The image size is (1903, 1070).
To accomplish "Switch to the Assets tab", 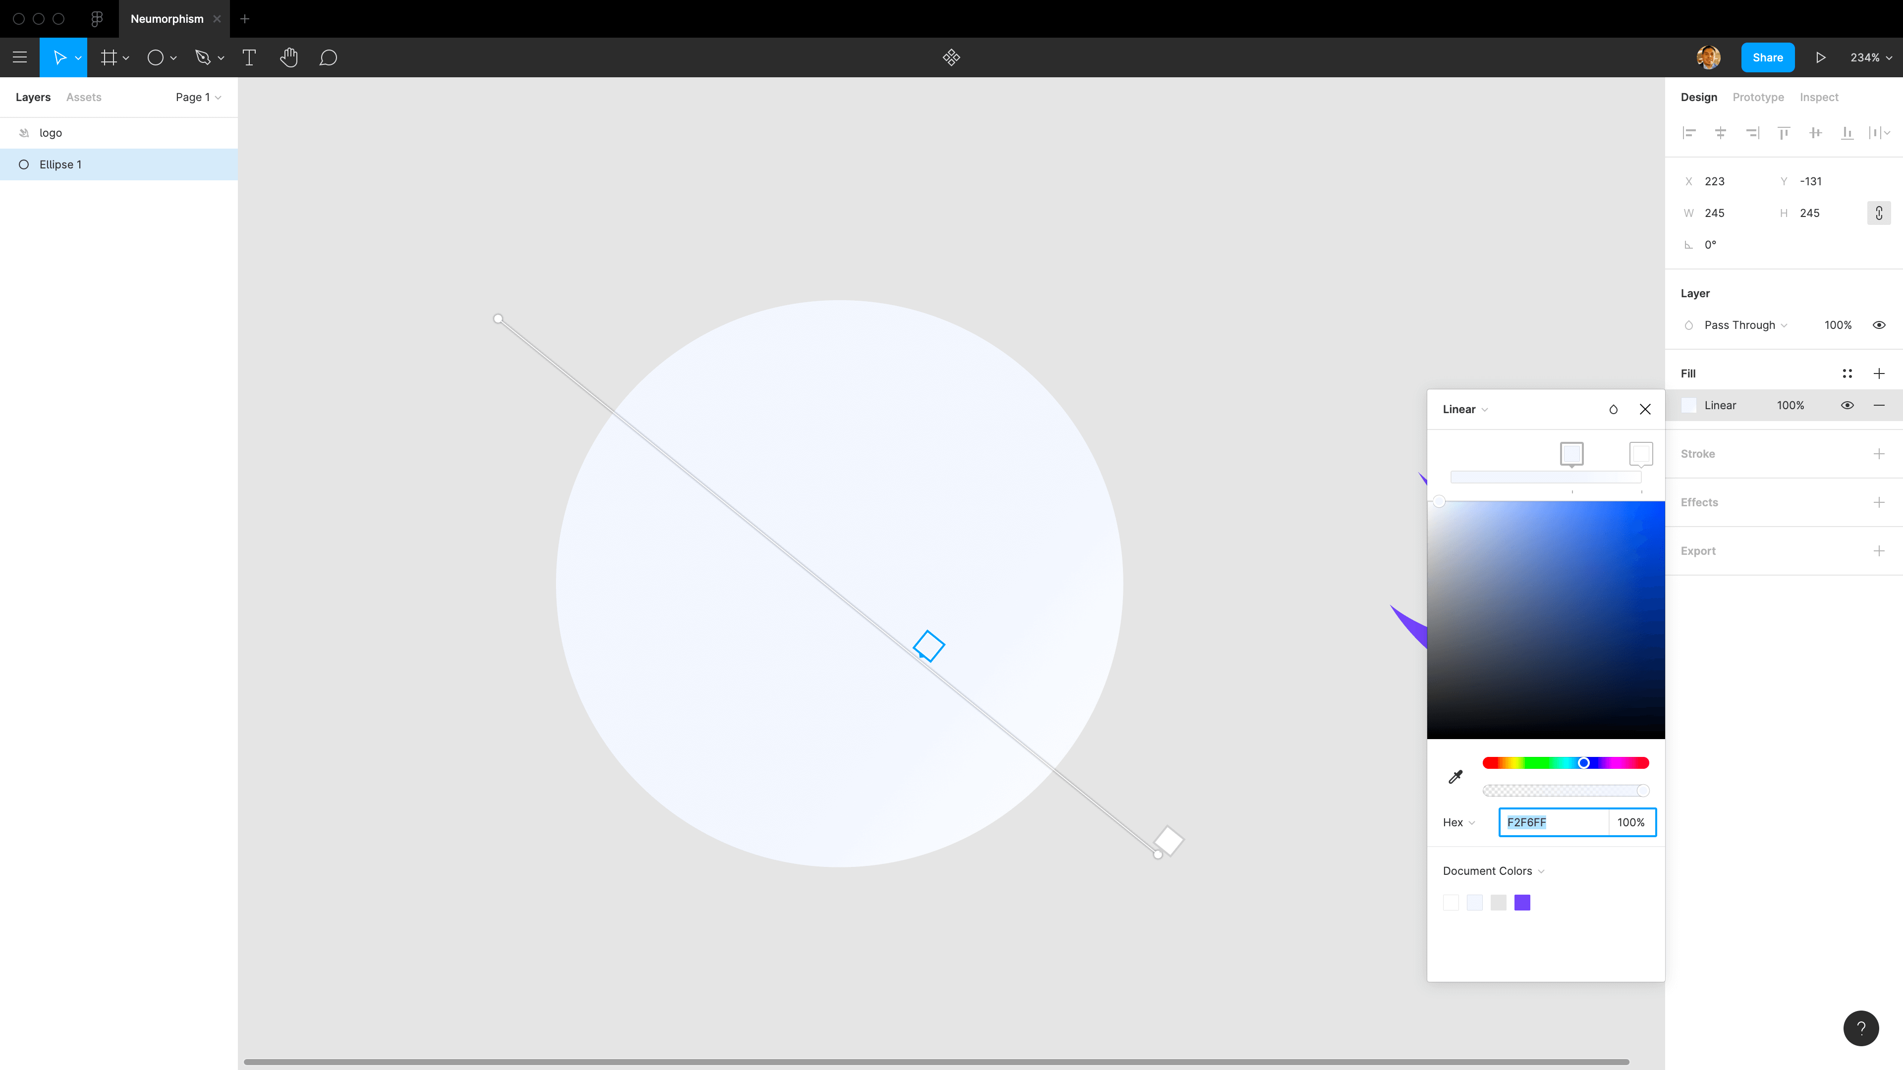I will (83, 98).
